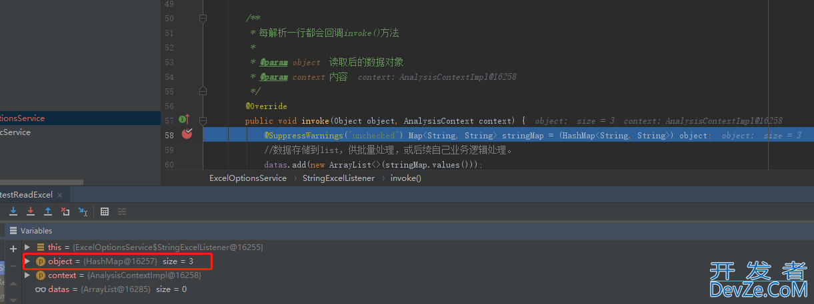Click the Step Out debugger icon

[48, 212]
